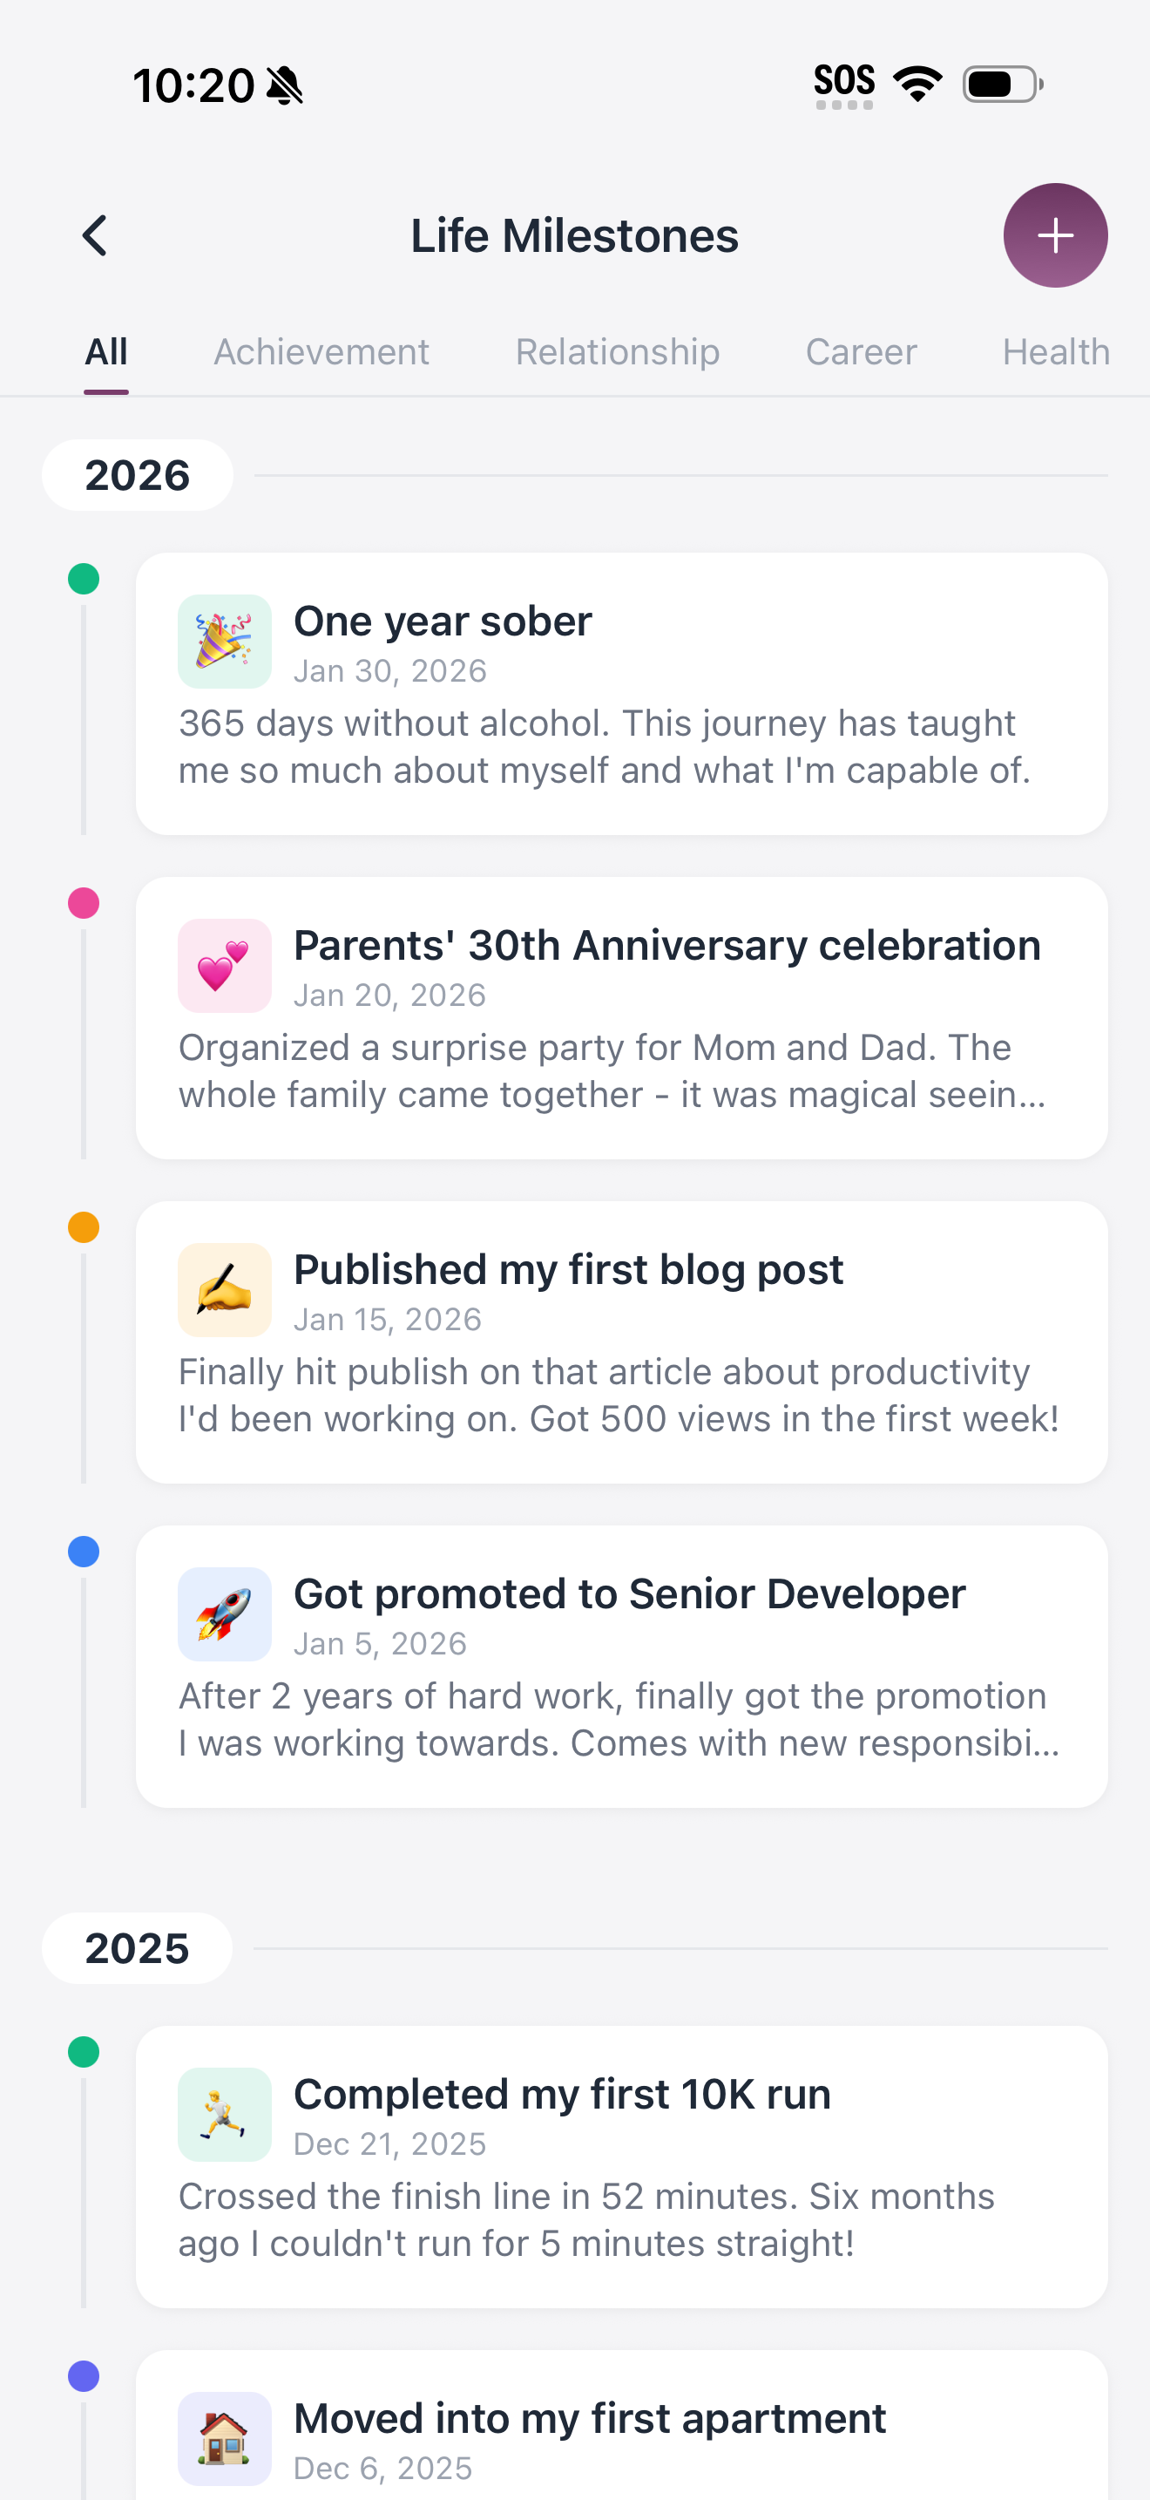This screenshot has height=2500, width=1150.
Task: Tap the runner icon on the 10K milestone
Action: point(224,2114)
